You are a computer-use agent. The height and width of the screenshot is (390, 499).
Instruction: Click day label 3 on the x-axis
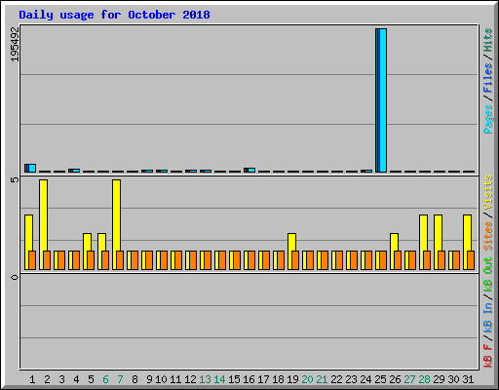(61, 379)
